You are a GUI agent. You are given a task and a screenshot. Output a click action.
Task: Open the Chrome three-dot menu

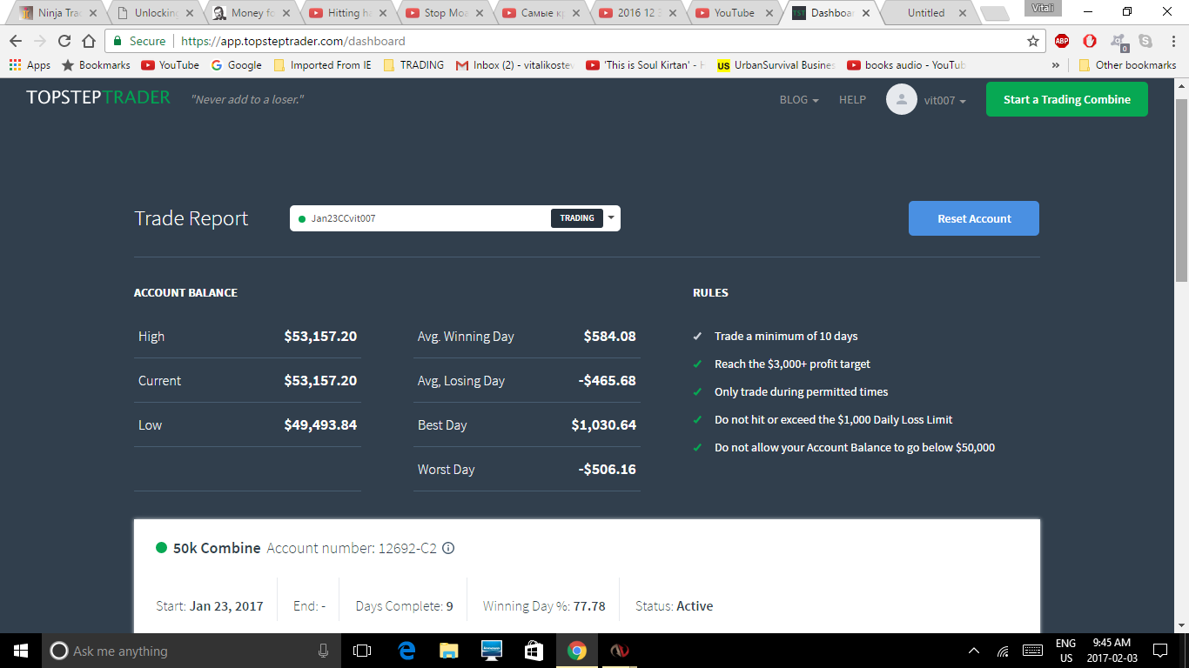pos(1172,41)
